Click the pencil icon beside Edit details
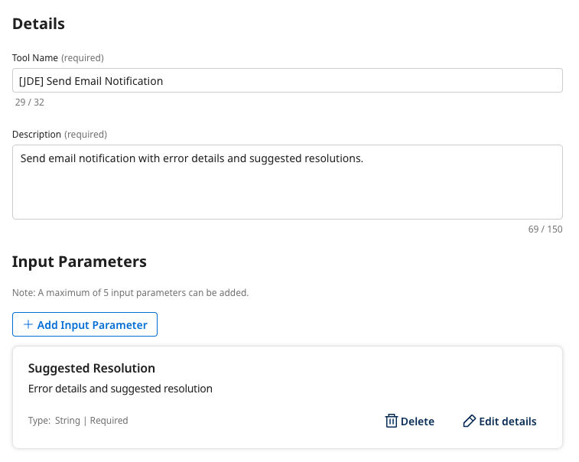This screenshot has width=579, height=462. [470, 421]
